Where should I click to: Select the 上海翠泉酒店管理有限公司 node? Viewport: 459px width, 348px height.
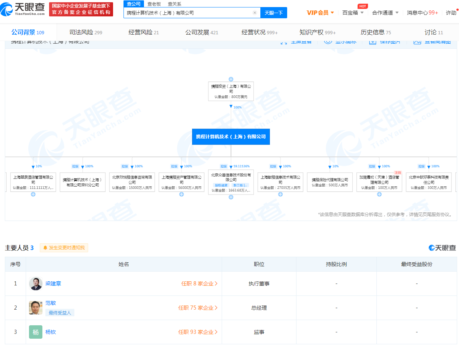[x=33, y=182]
